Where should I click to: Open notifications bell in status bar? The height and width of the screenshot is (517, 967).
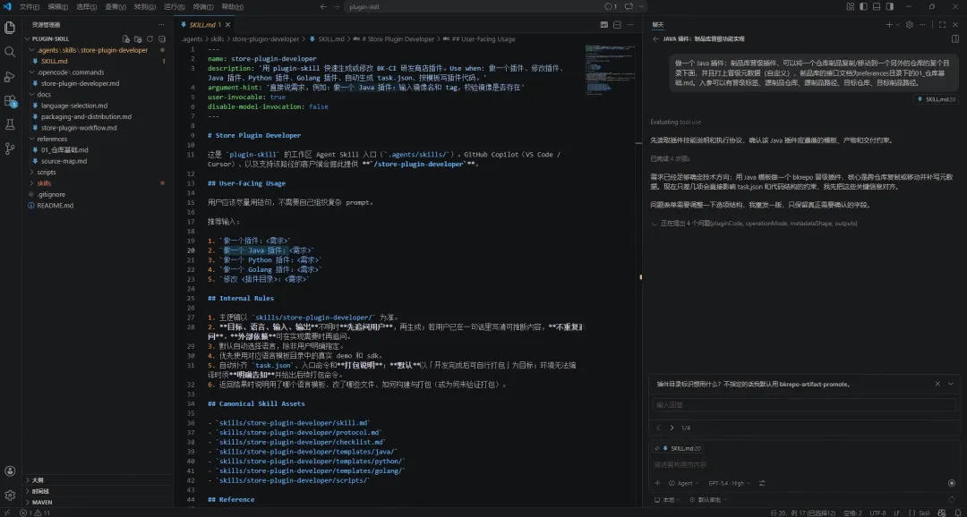tap(957, 513)
